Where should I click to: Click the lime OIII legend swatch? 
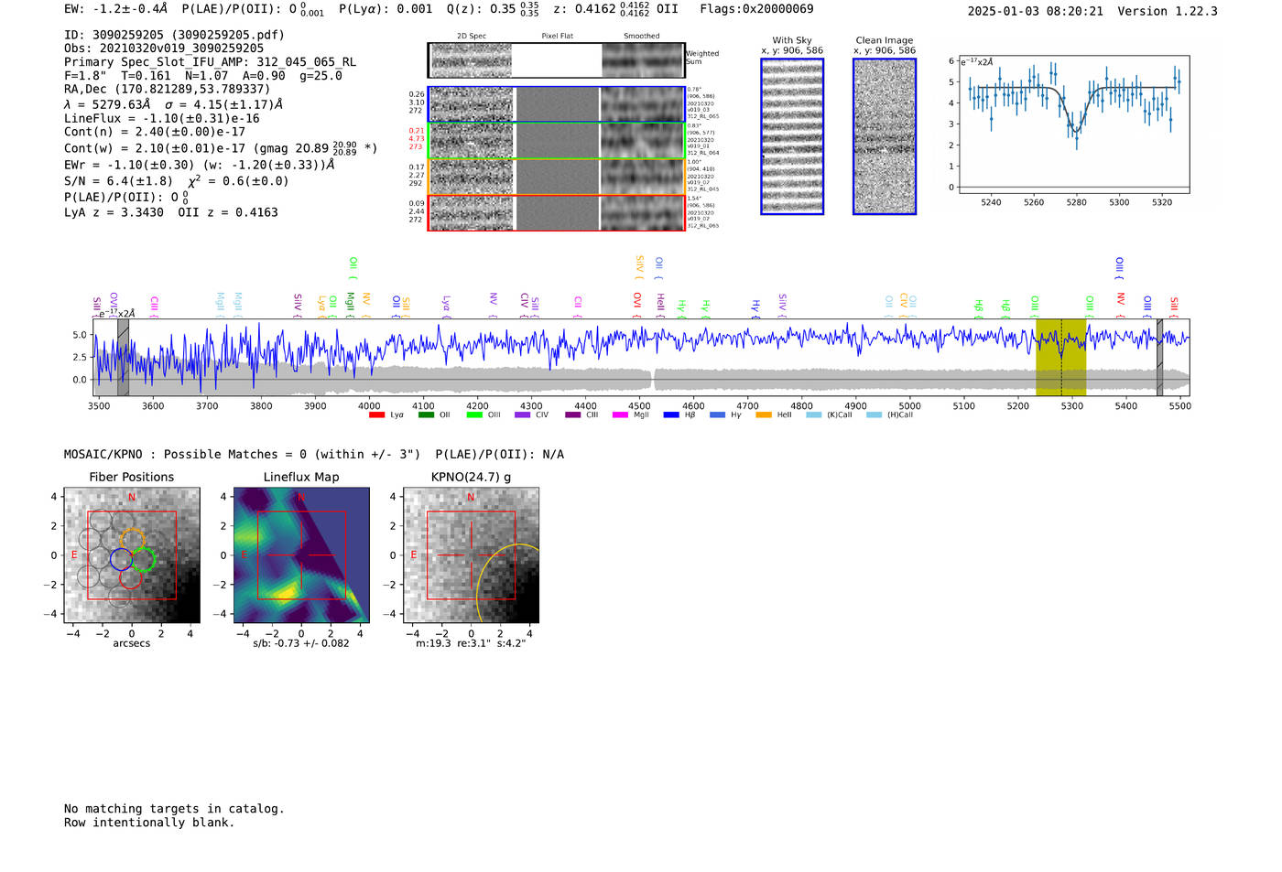pos(474,415)
